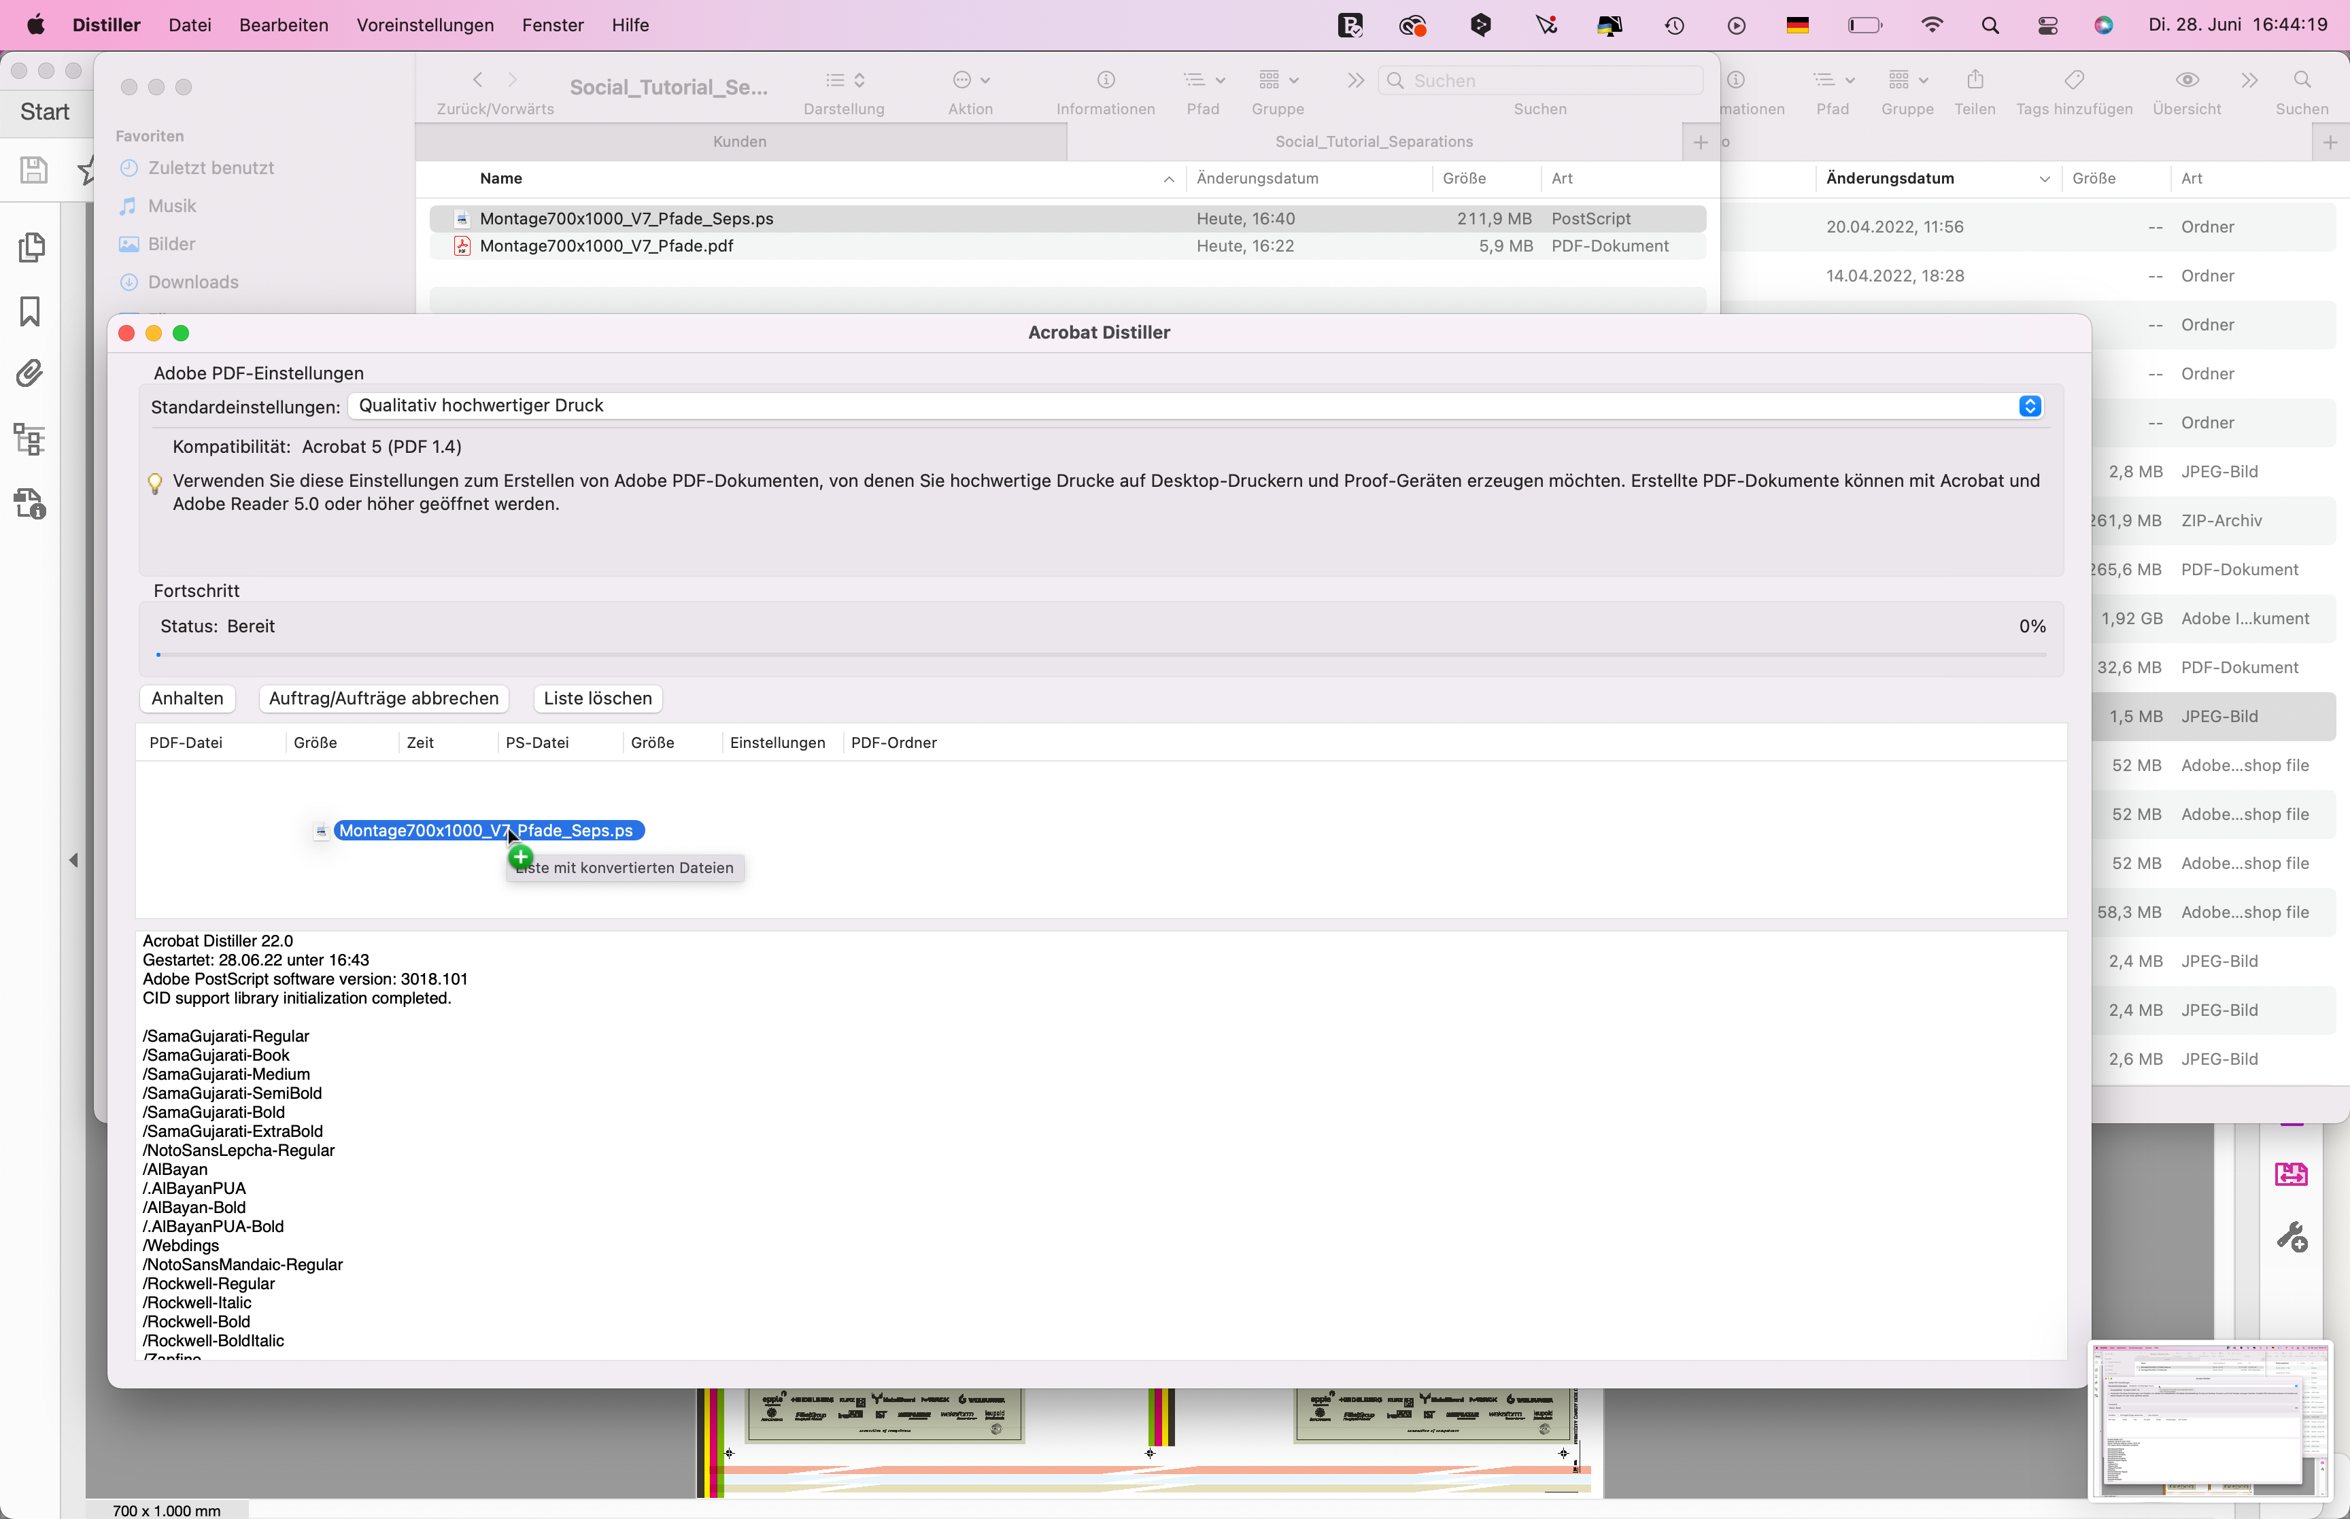Click Finder forward arrow
Image resolution: width=2350 pixels, height=1519 pixels.
(x=512, y=80)
